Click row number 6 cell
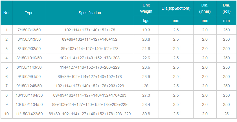 click(x=6, y=77)
